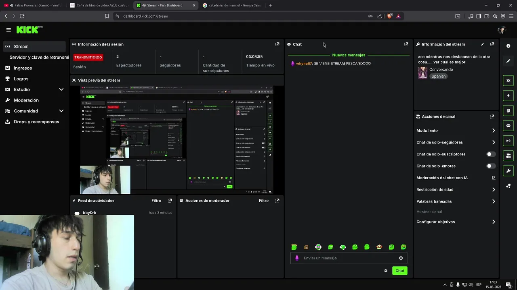This screenshot has width=517, height=290.
Task: Click the lightning bolt icon in right sidebar
Action: point(508,96)
